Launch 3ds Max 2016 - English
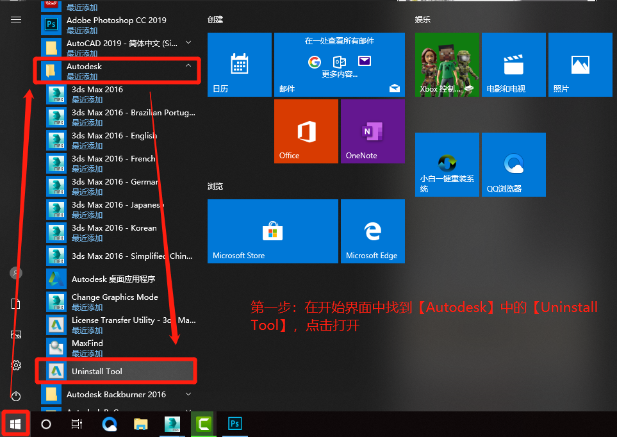The width and height of the screenshot is (617, 437). 121,140
